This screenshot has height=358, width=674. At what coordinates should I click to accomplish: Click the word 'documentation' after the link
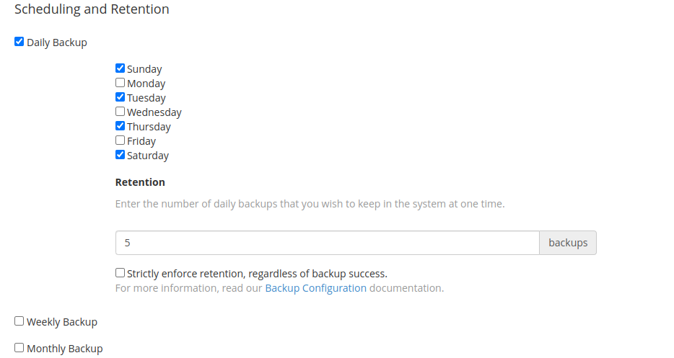tap(406, 288)
